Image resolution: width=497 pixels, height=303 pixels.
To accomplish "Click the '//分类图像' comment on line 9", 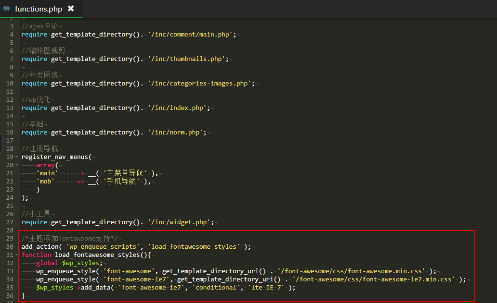I will tap(39, 75).
